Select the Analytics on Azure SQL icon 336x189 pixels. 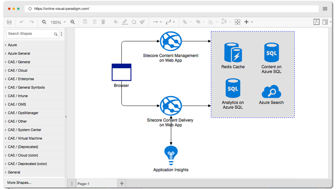tap(233, 88)
